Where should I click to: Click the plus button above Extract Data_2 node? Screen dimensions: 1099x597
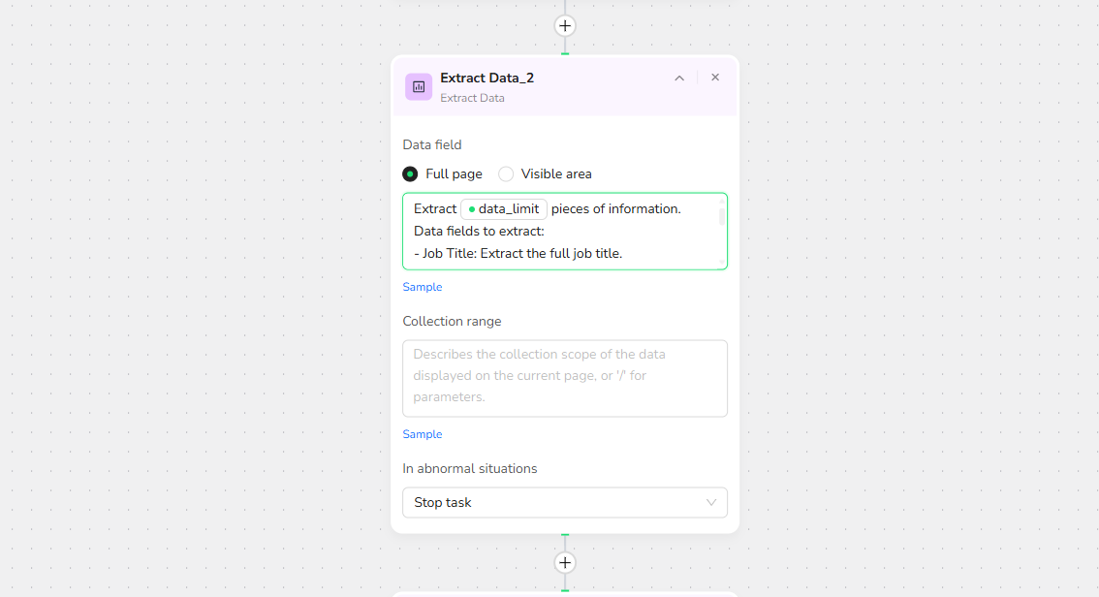(x=565, y=26)
